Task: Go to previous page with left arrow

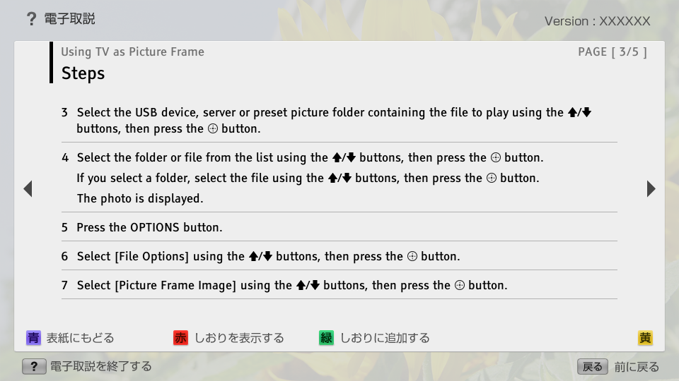Action: (28, 188)
